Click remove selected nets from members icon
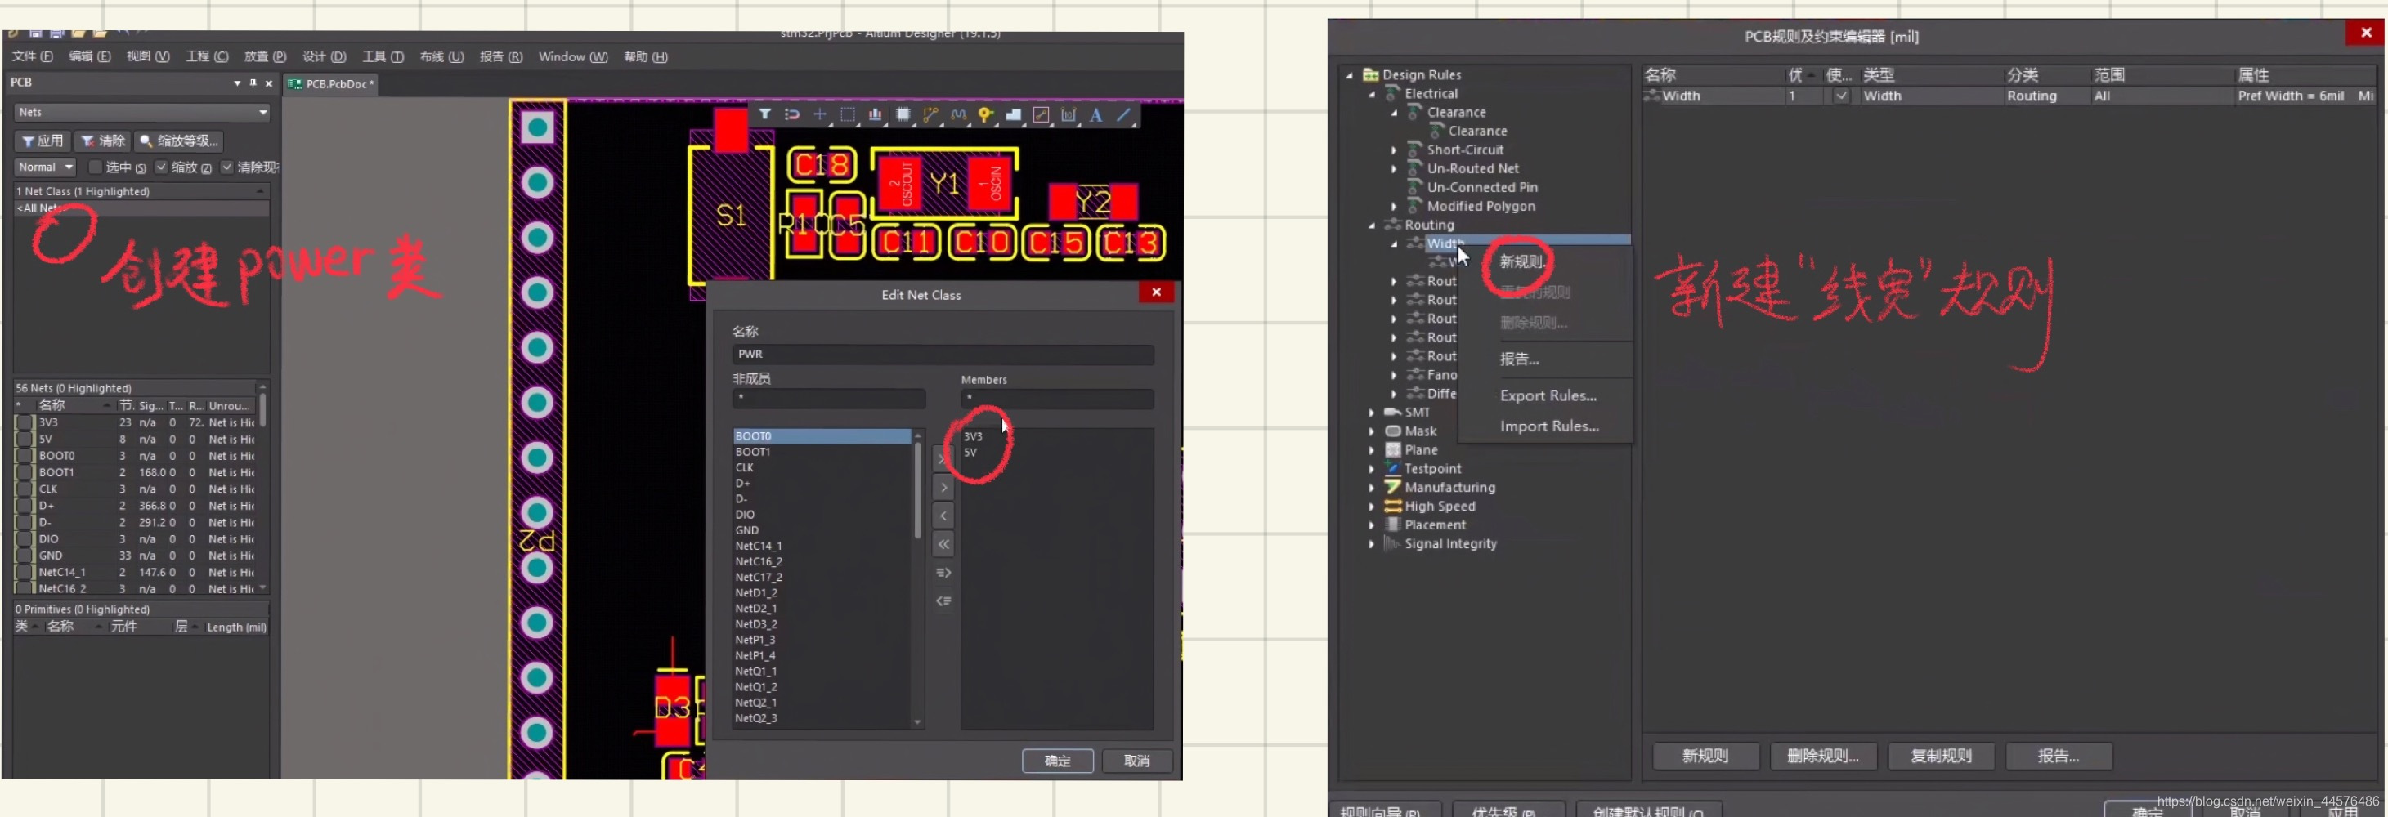 [943, 602]
